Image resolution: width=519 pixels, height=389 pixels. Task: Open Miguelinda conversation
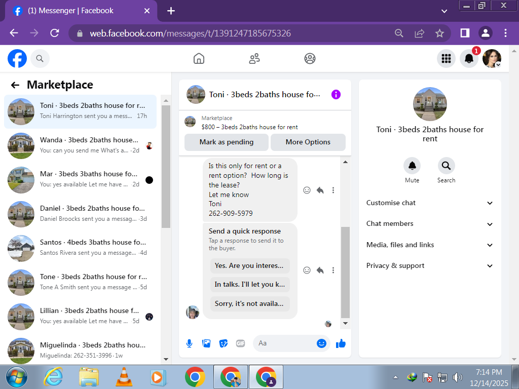(80, 351)
